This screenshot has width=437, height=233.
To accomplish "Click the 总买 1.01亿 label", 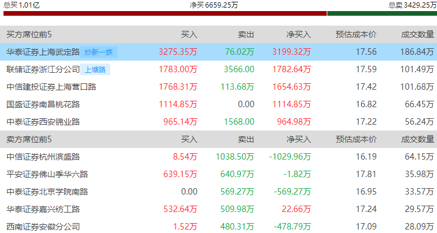I will click(x=22, y=5).
